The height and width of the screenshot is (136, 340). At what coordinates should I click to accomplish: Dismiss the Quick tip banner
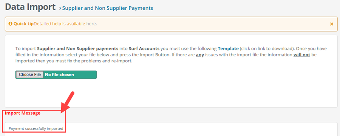[332, 24]
